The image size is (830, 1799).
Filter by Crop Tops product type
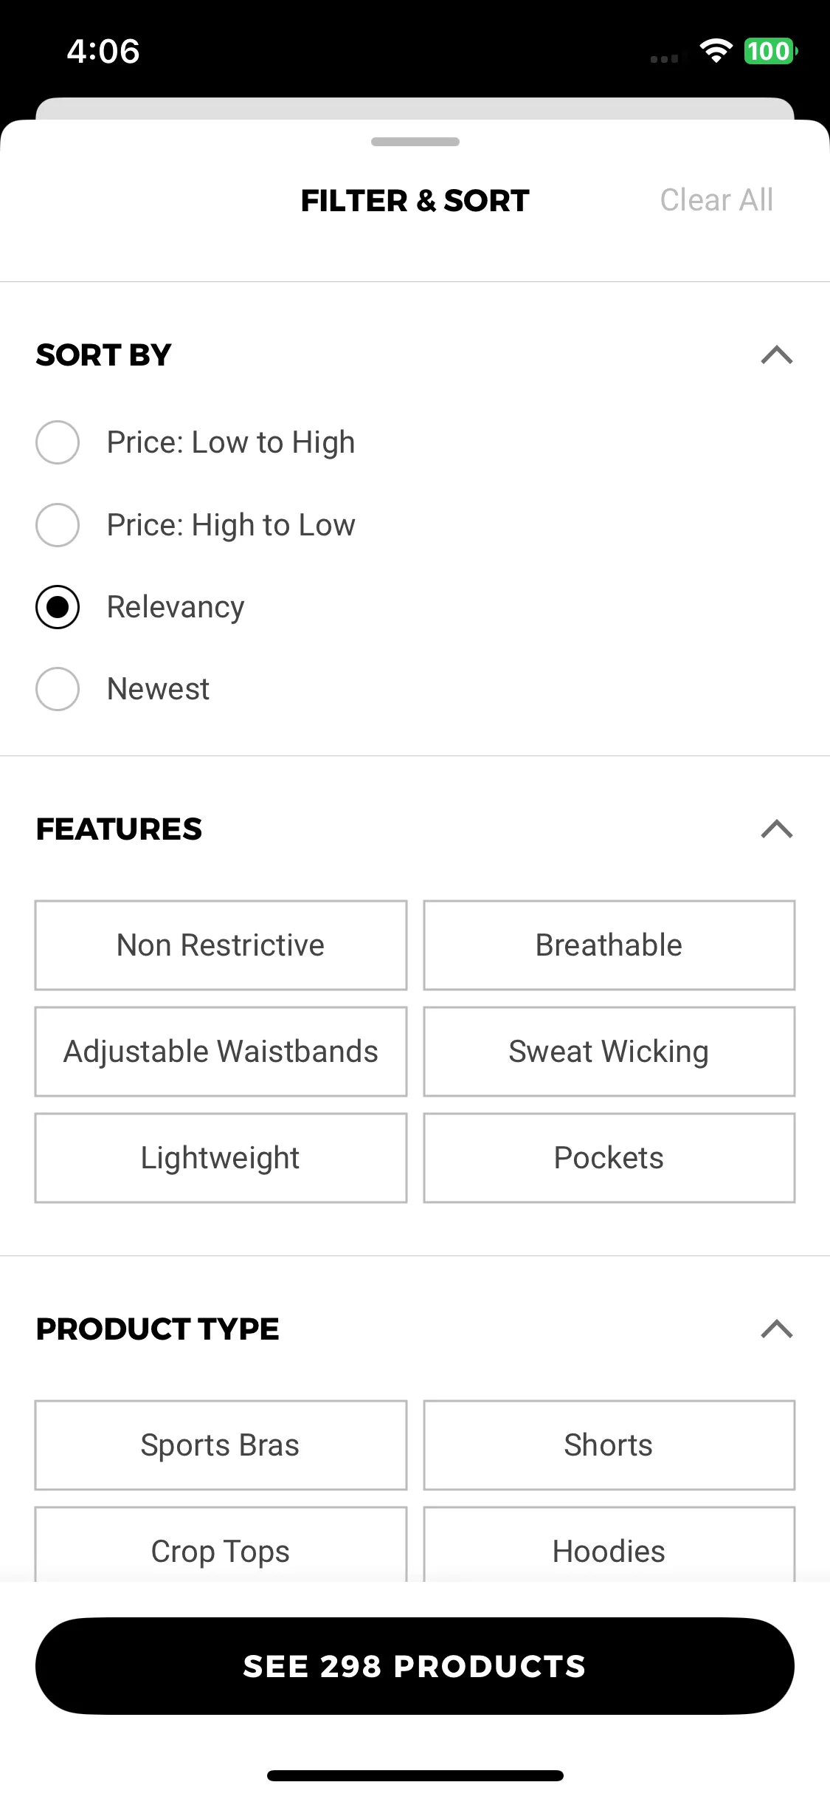[221, 1545]
